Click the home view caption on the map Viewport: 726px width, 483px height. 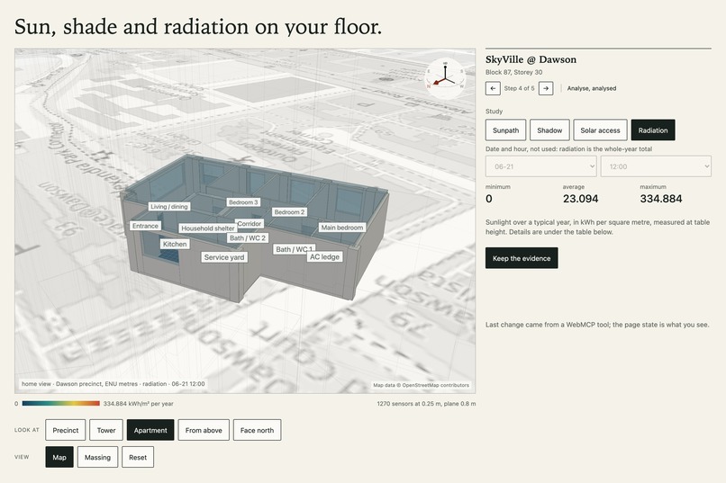coord(113,384)
